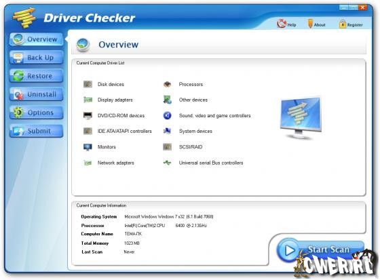
Task: Select the Disk devices label
Action: 111,84
